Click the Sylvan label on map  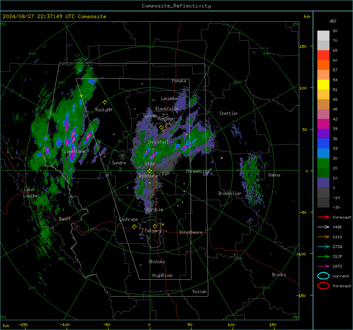150,116
